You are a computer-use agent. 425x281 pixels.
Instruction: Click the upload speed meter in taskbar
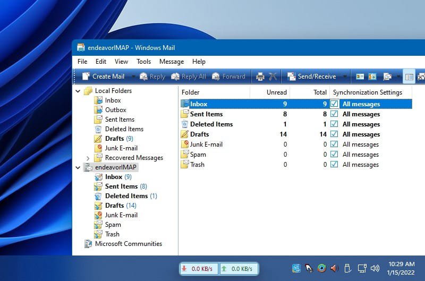239,269
